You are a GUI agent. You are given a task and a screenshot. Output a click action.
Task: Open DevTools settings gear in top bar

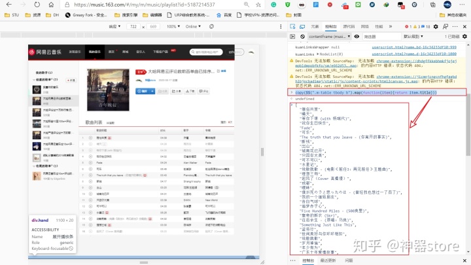click(436, 26)
